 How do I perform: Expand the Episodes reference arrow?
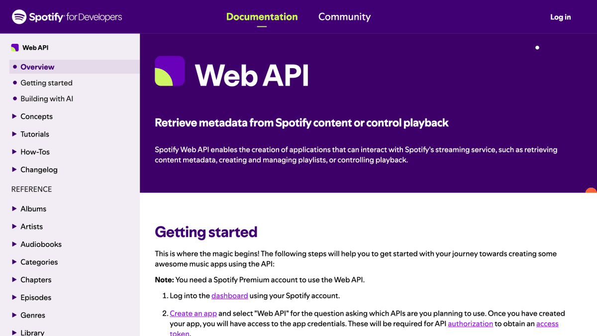(x=14, y=298)
